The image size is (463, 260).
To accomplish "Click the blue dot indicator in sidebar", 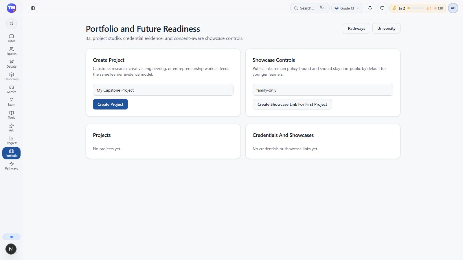I will point(12,237).
